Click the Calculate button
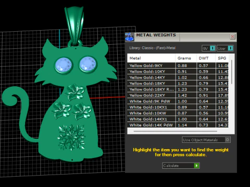 [x=181, y=166]
